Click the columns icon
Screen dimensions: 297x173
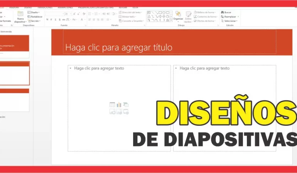point(108,20)
